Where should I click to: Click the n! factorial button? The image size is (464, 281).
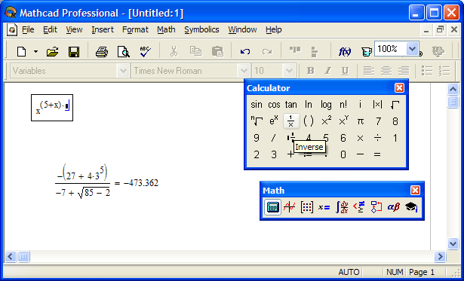(343, 105)
